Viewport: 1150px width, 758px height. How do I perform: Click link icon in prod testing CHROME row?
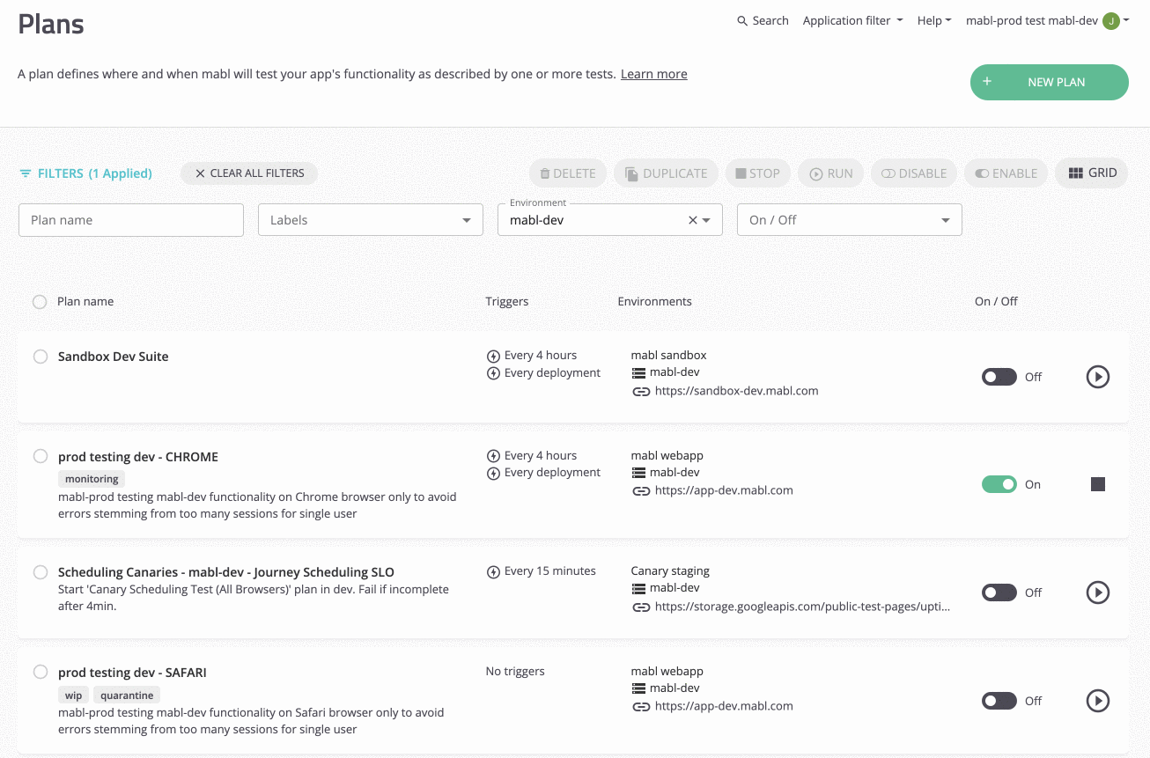(x=641, y=491)
